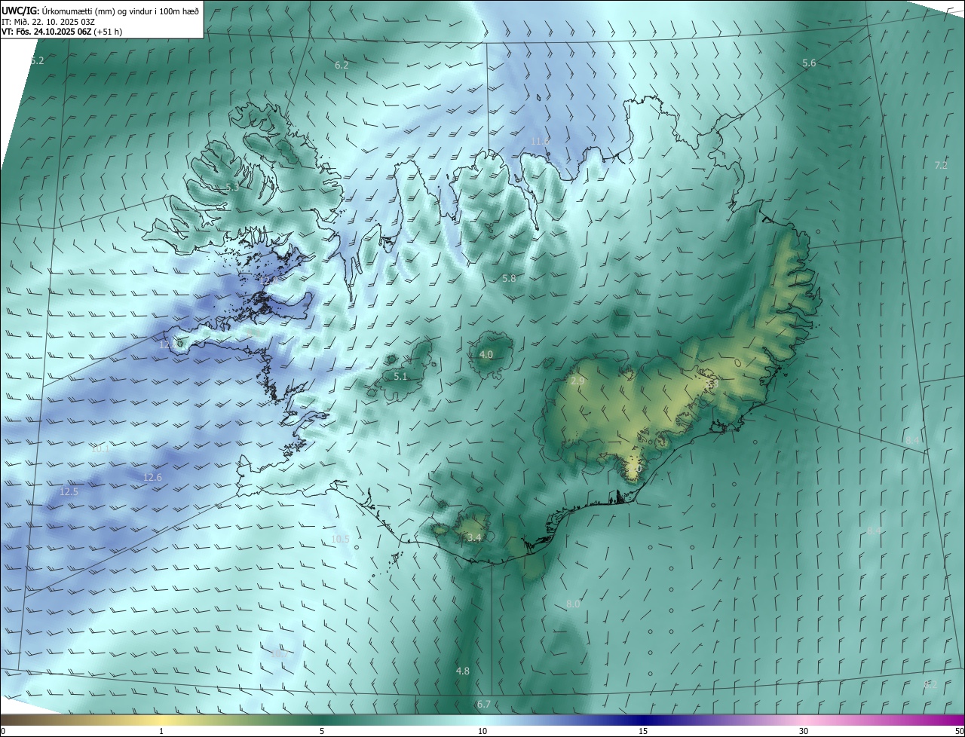Click the 'UWC/IG: Úrkomumætti (mm)' title line
The image size is (965, 737).
click(101, 10)
